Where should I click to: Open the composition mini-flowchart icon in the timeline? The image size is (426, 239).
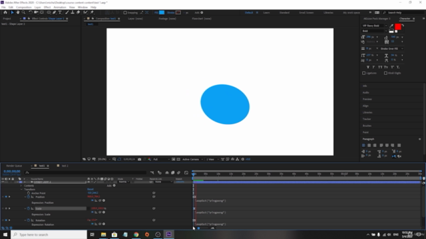click(x=152, y=173)
